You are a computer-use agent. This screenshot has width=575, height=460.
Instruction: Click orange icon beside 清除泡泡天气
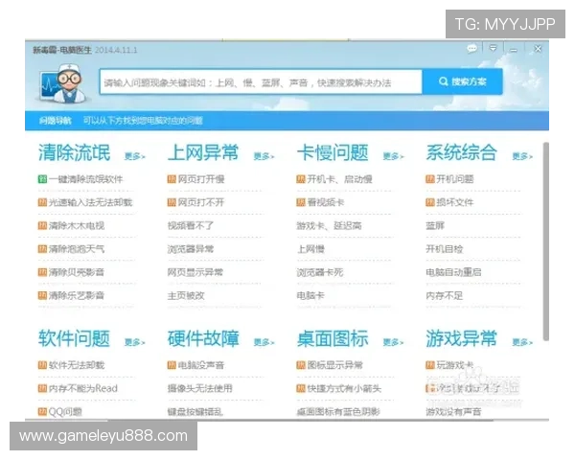42,249
